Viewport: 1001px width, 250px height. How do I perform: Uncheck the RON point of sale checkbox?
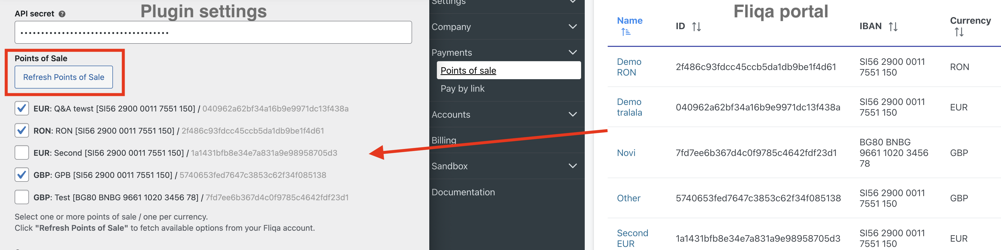[22, 130]
